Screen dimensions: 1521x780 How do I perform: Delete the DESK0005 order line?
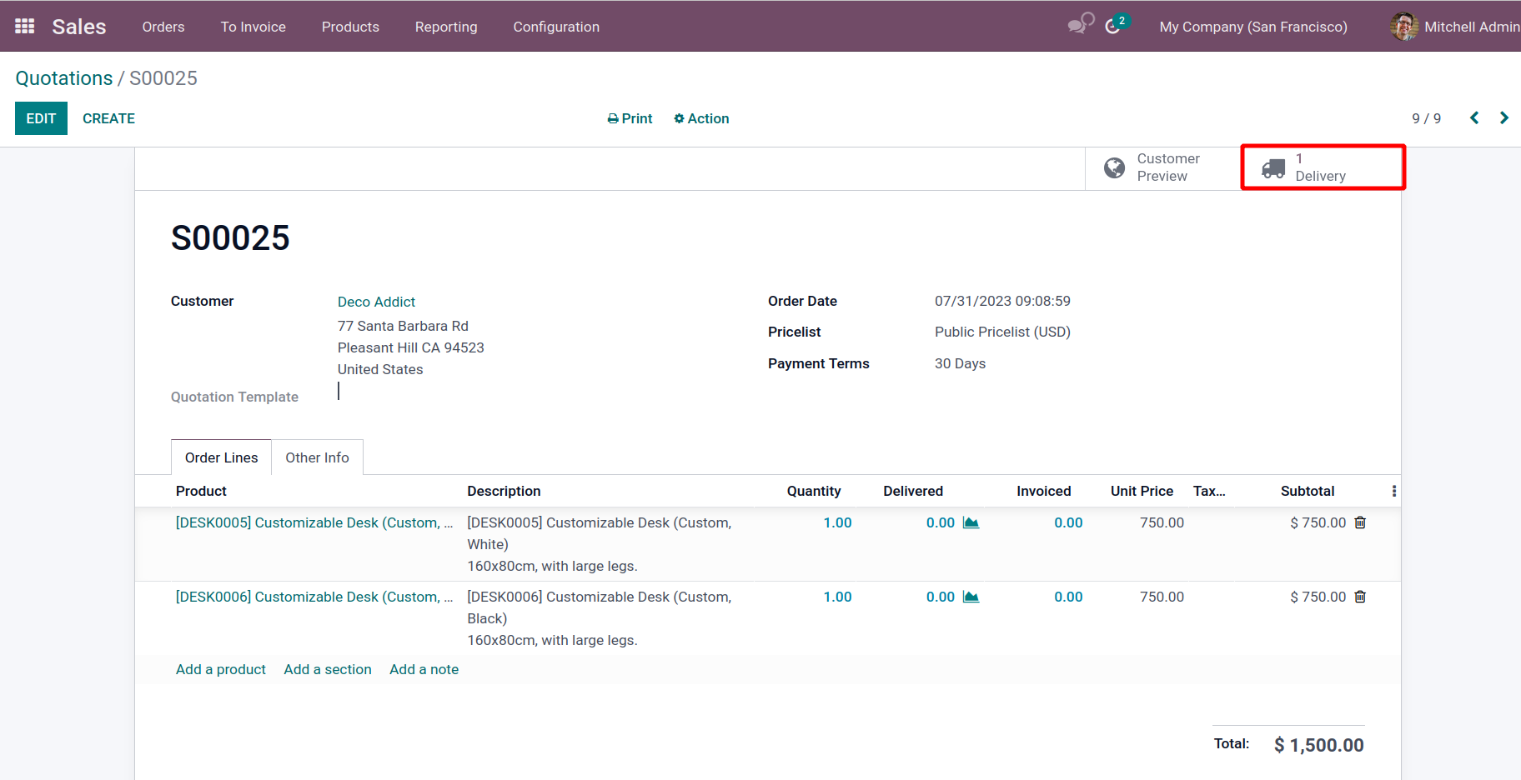click(1360, 522)
